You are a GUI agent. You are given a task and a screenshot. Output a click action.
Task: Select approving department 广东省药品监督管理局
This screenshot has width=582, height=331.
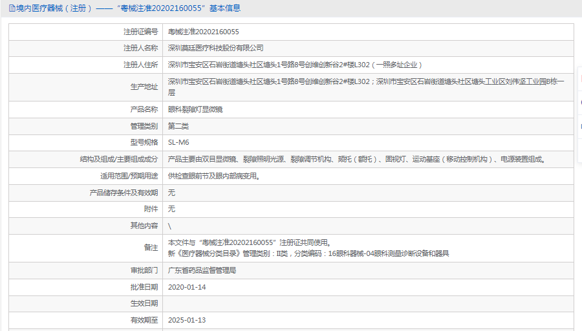[202, 270]
